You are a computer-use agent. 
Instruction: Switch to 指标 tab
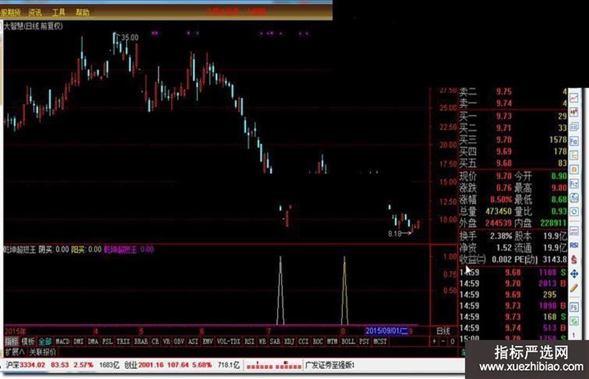click(12, 342)
